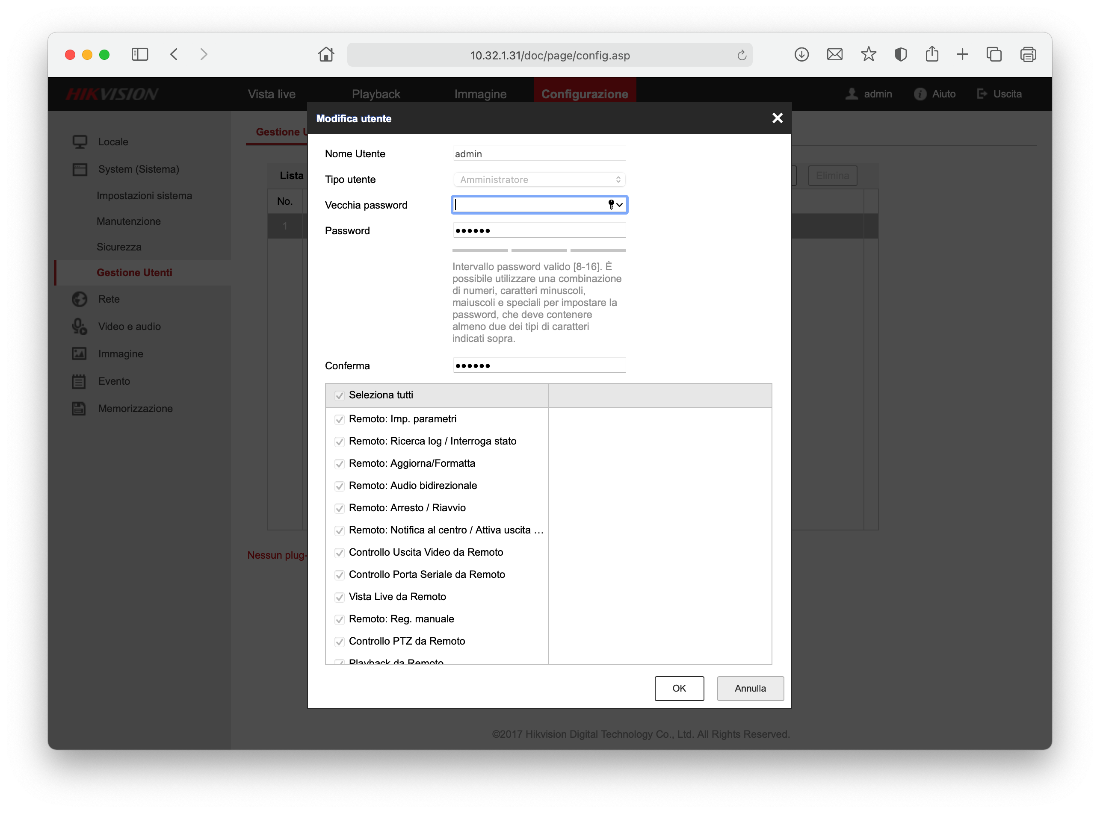Open Sicurezza in the sidebar
The height and width of the screenshot is (813, 1100).
point(118,247)
